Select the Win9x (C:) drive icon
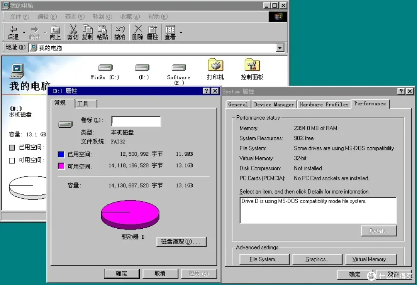This screenshot has height=285, width=417. [105, 67]
